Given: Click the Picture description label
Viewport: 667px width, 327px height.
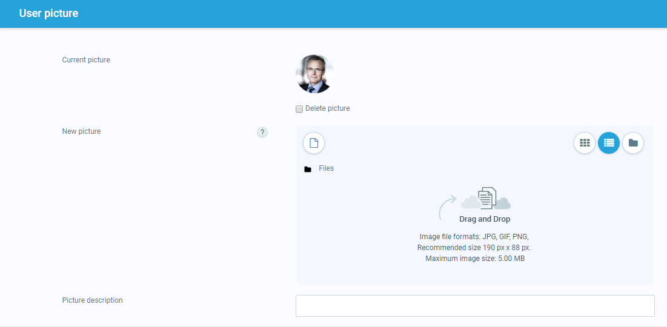Looking at the screenshot, I should (x=92, y=300).
